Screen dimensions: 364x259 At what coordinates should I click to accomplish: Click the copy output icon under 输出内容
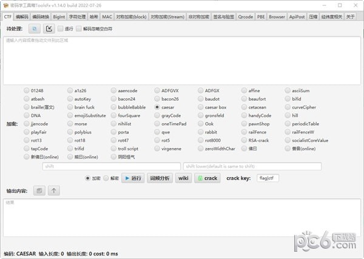pos(39,190)
